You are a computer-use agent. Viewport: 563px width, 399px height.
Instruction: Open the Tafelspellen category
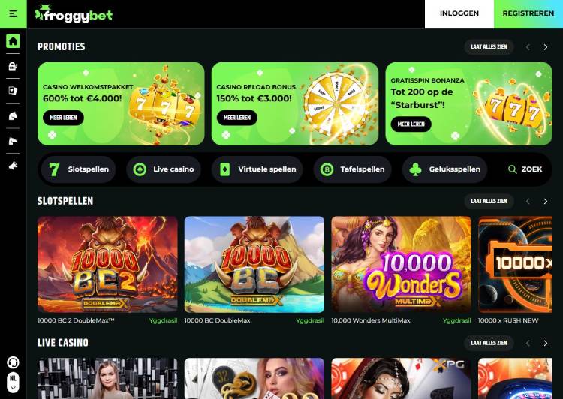coord(352,169)
